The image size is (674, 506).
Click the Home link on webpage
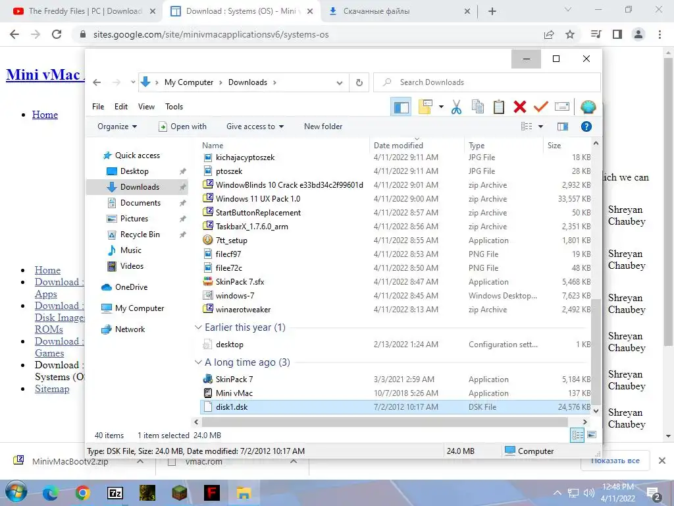point(45,115)
